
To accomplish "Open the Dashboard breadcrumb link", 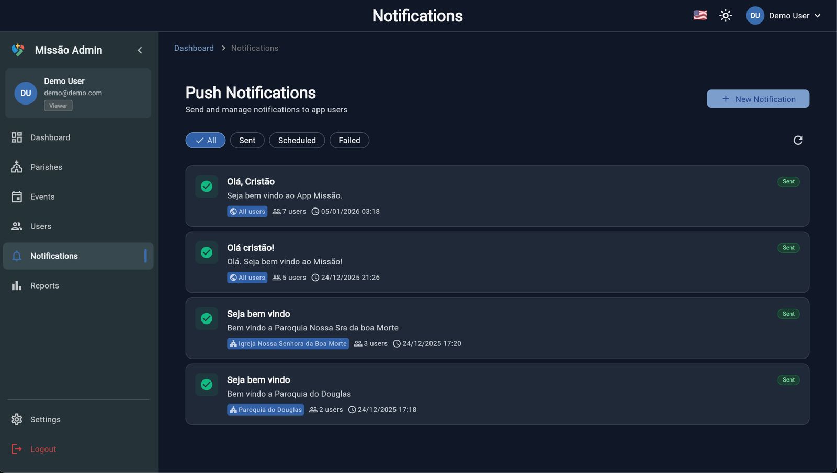I will pyautogui.click(x=194, y=48).
